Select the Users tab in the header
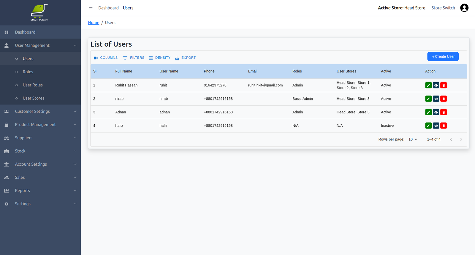Screen dimensions: 475x255 click(x=128, y=8)
